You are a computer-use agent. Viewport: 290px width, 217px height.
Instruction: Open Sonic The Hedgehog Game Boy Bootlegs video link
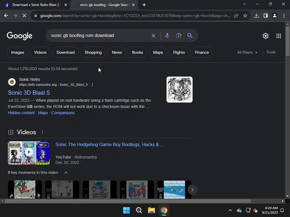[x=110, y=144]
